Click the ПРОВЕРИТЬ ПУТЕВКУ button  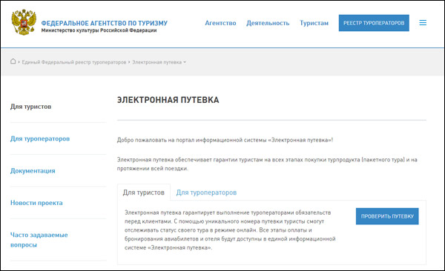click(x=387, y=216)
